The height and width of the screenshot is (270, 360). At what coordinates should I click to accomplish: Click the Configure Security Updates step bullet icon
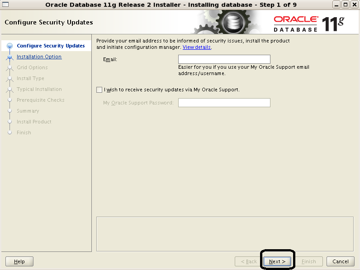9,46
